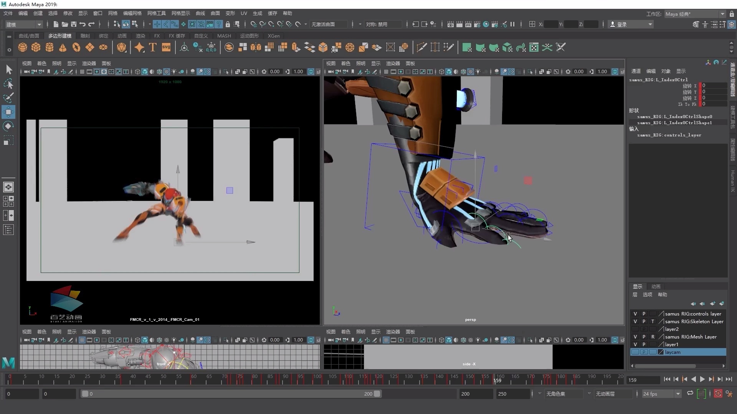Create a polygon cube from the shelf

click(36, 47)
